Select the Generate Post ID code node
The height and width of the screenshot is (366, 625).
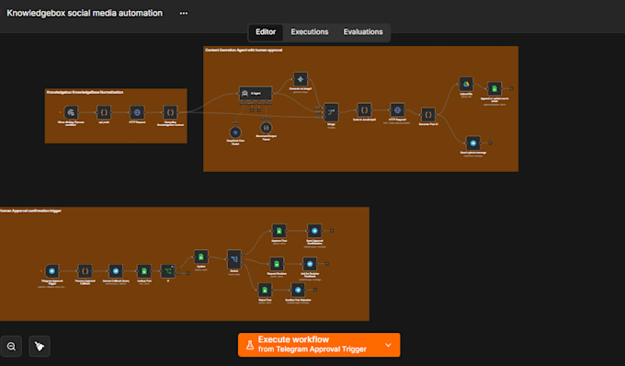click(x=428, y=114)
